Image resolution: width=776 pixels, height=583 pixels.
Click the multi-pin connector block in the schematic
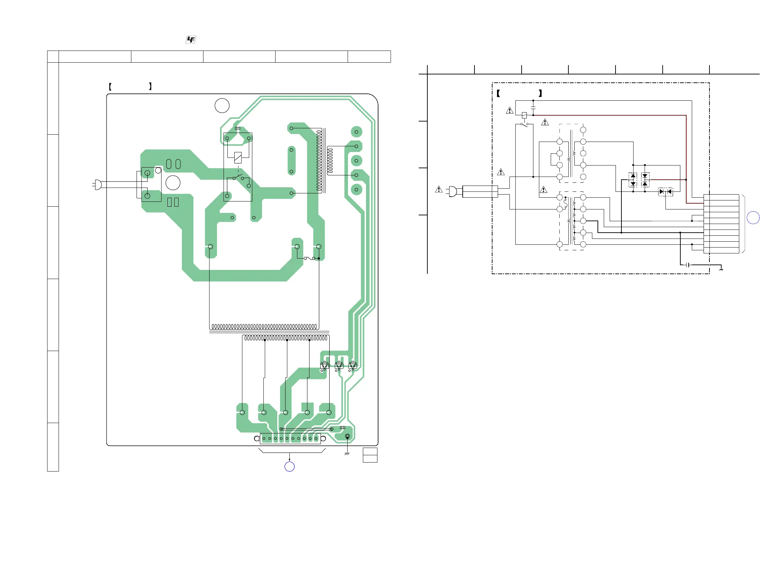721,224
